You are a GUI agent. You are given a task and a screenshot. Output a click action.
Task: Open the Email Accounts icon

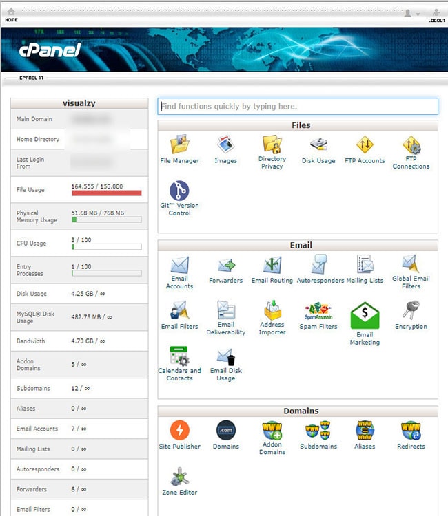pyautogui.click(x=180, y=265)
